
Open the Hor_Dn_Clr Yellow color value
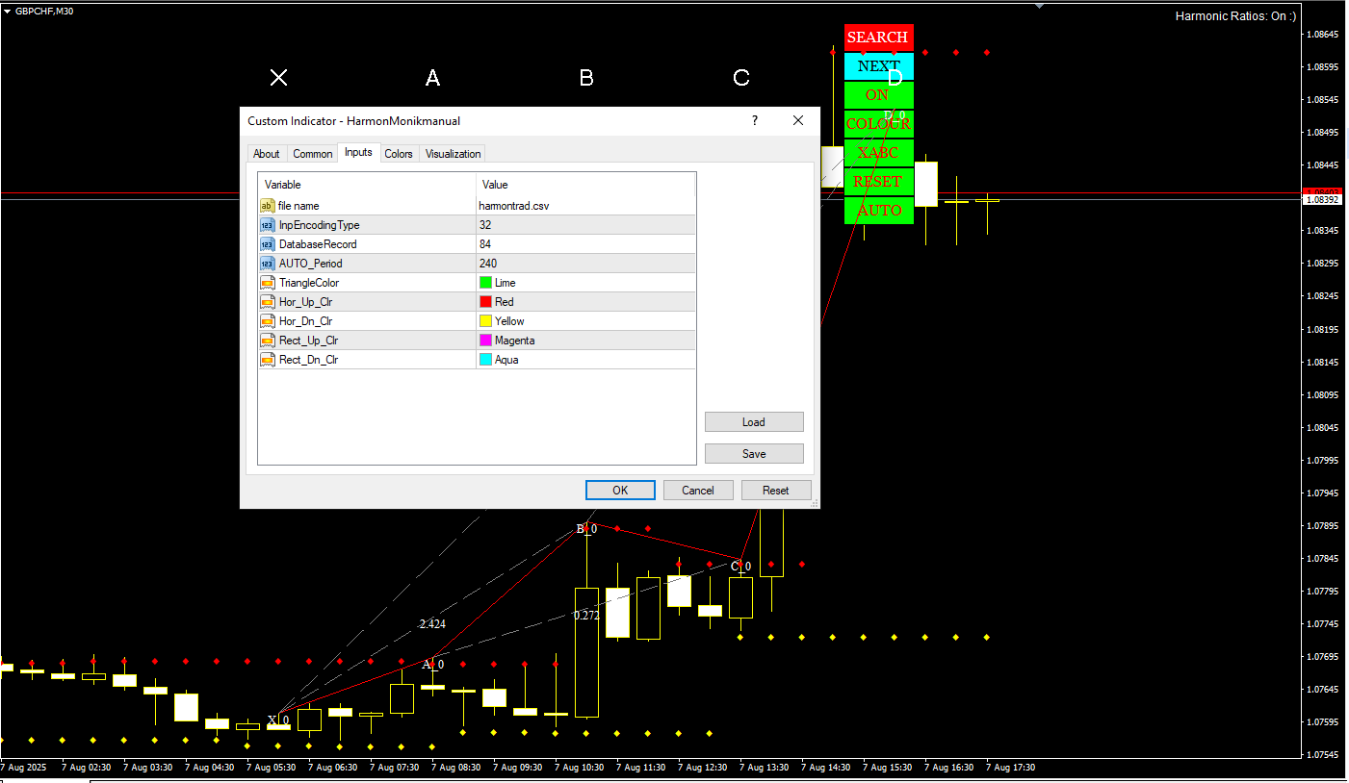click(509, 321)
